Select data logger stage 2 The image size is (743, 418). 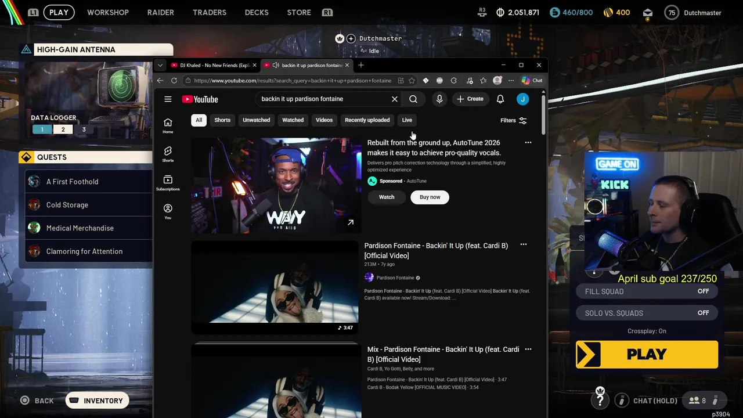tap(63, 129)
